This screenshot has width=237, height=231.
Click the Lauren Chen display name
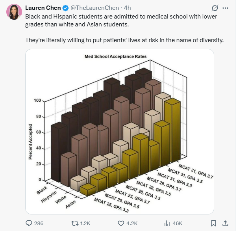tap(43, 8)
